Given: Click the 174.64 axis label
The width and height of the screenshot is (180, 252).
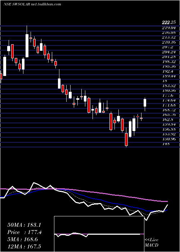Looking at the screenshot, I should point(168,100).
